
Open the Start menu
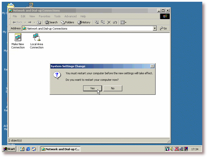(x=9, y=149)
